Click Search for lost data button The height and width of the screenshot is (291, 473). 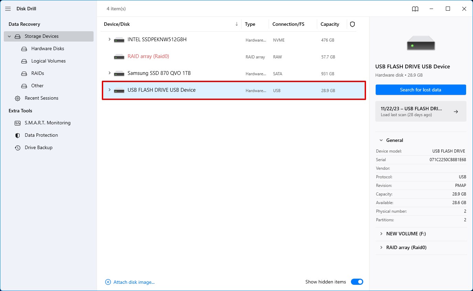point(421,90)
